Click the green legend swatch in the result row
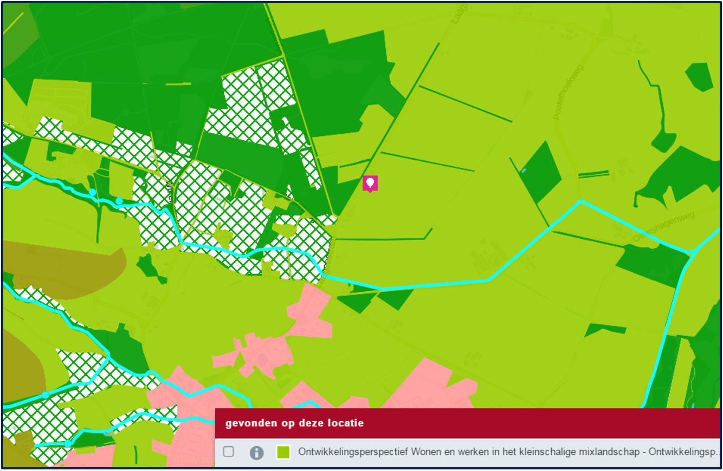 pos(283,452)
